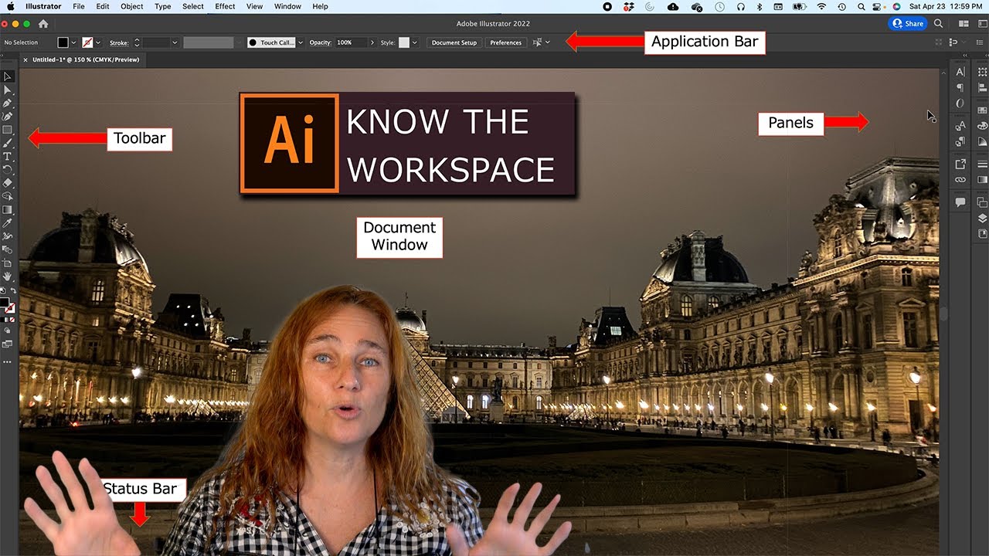Image resolution: width=989 pixels, height=556 pixels.
Task: Select the Eraser tool
Action: tap(8, 182)
